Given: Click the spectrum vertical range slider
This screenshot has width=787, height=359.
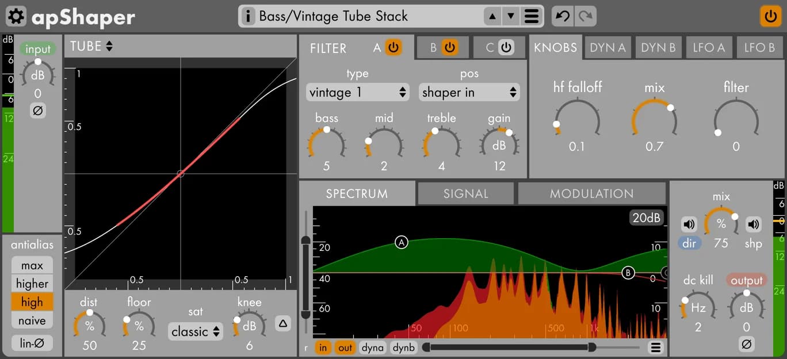Looking at the screenshot, I should tap(305, 276).
